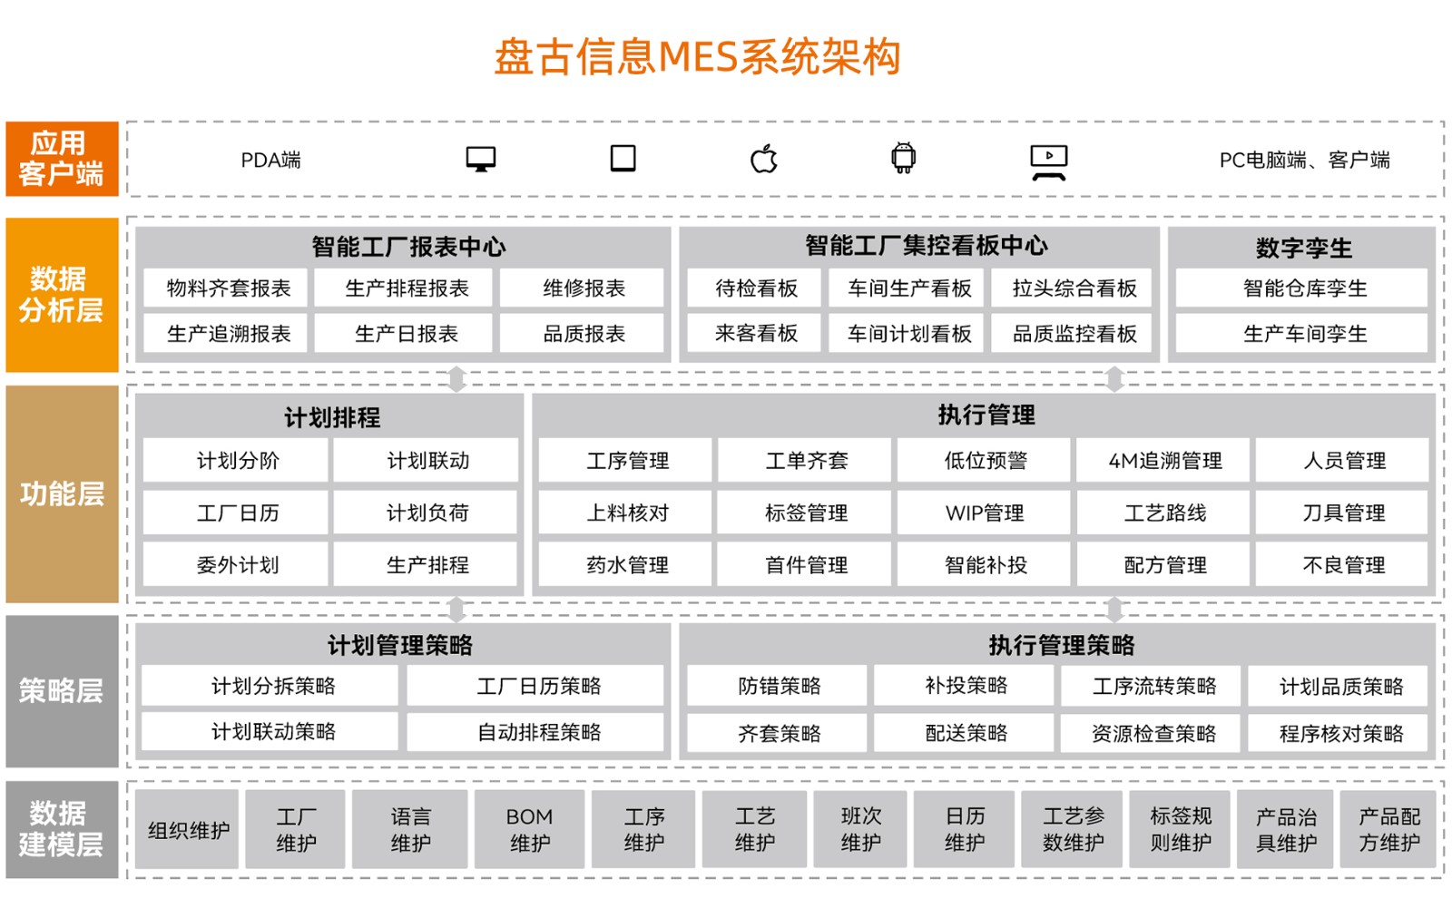Screen dimensions: 1452x908
Task: Click the 工厂日历 box
Action: tap(238, 513)
